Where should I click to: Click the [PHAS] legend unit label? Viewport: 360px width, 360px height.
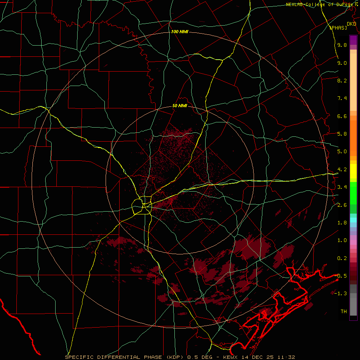coord(338,28)
